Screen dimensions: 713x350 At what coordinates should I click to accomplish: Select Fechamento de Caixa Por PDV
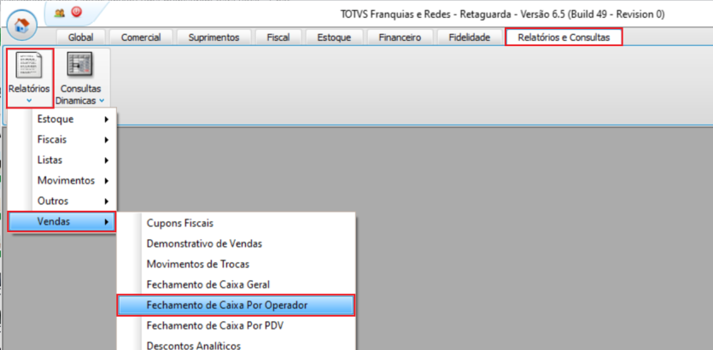point(236,326)
